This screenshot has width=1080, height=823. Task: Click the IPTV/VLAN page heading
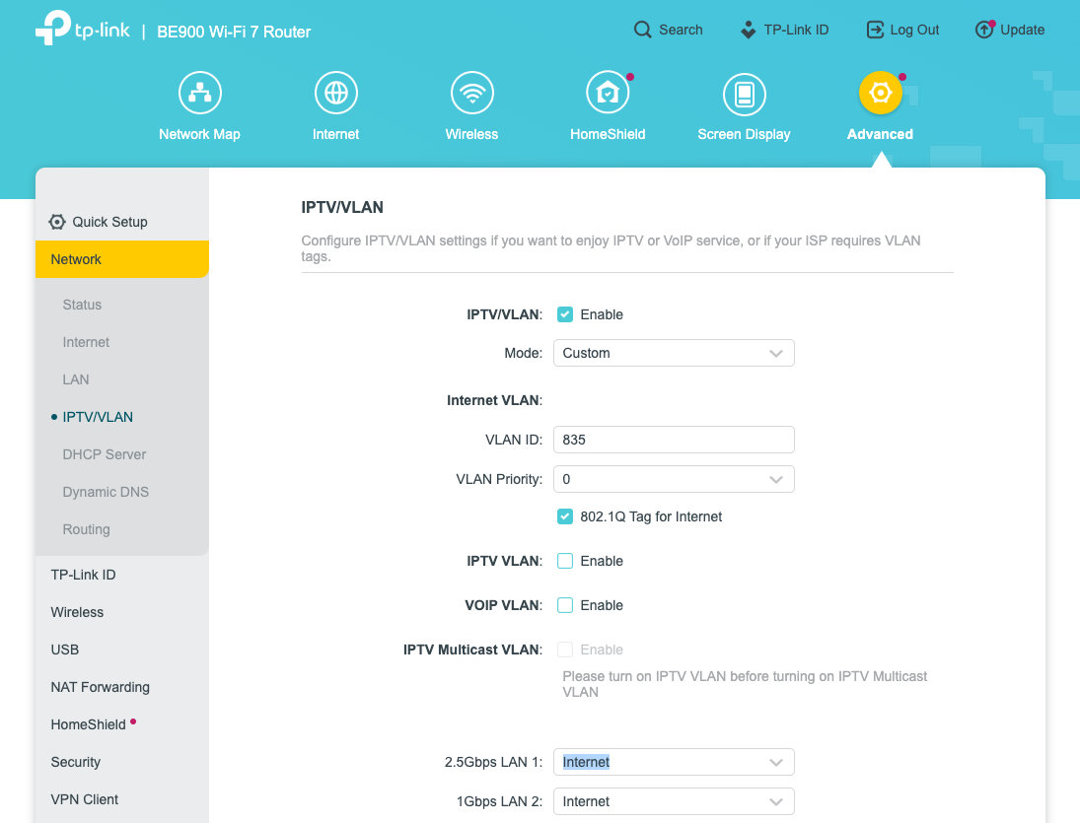tap(342, 207)
